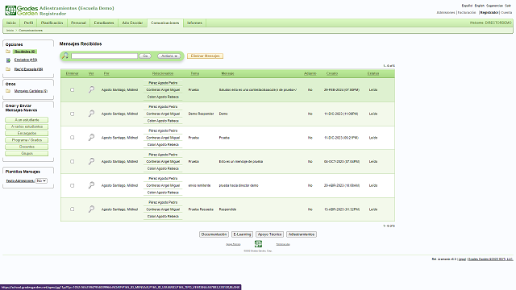
Task: Open the Admisiones module link
Action: point(446,13)
